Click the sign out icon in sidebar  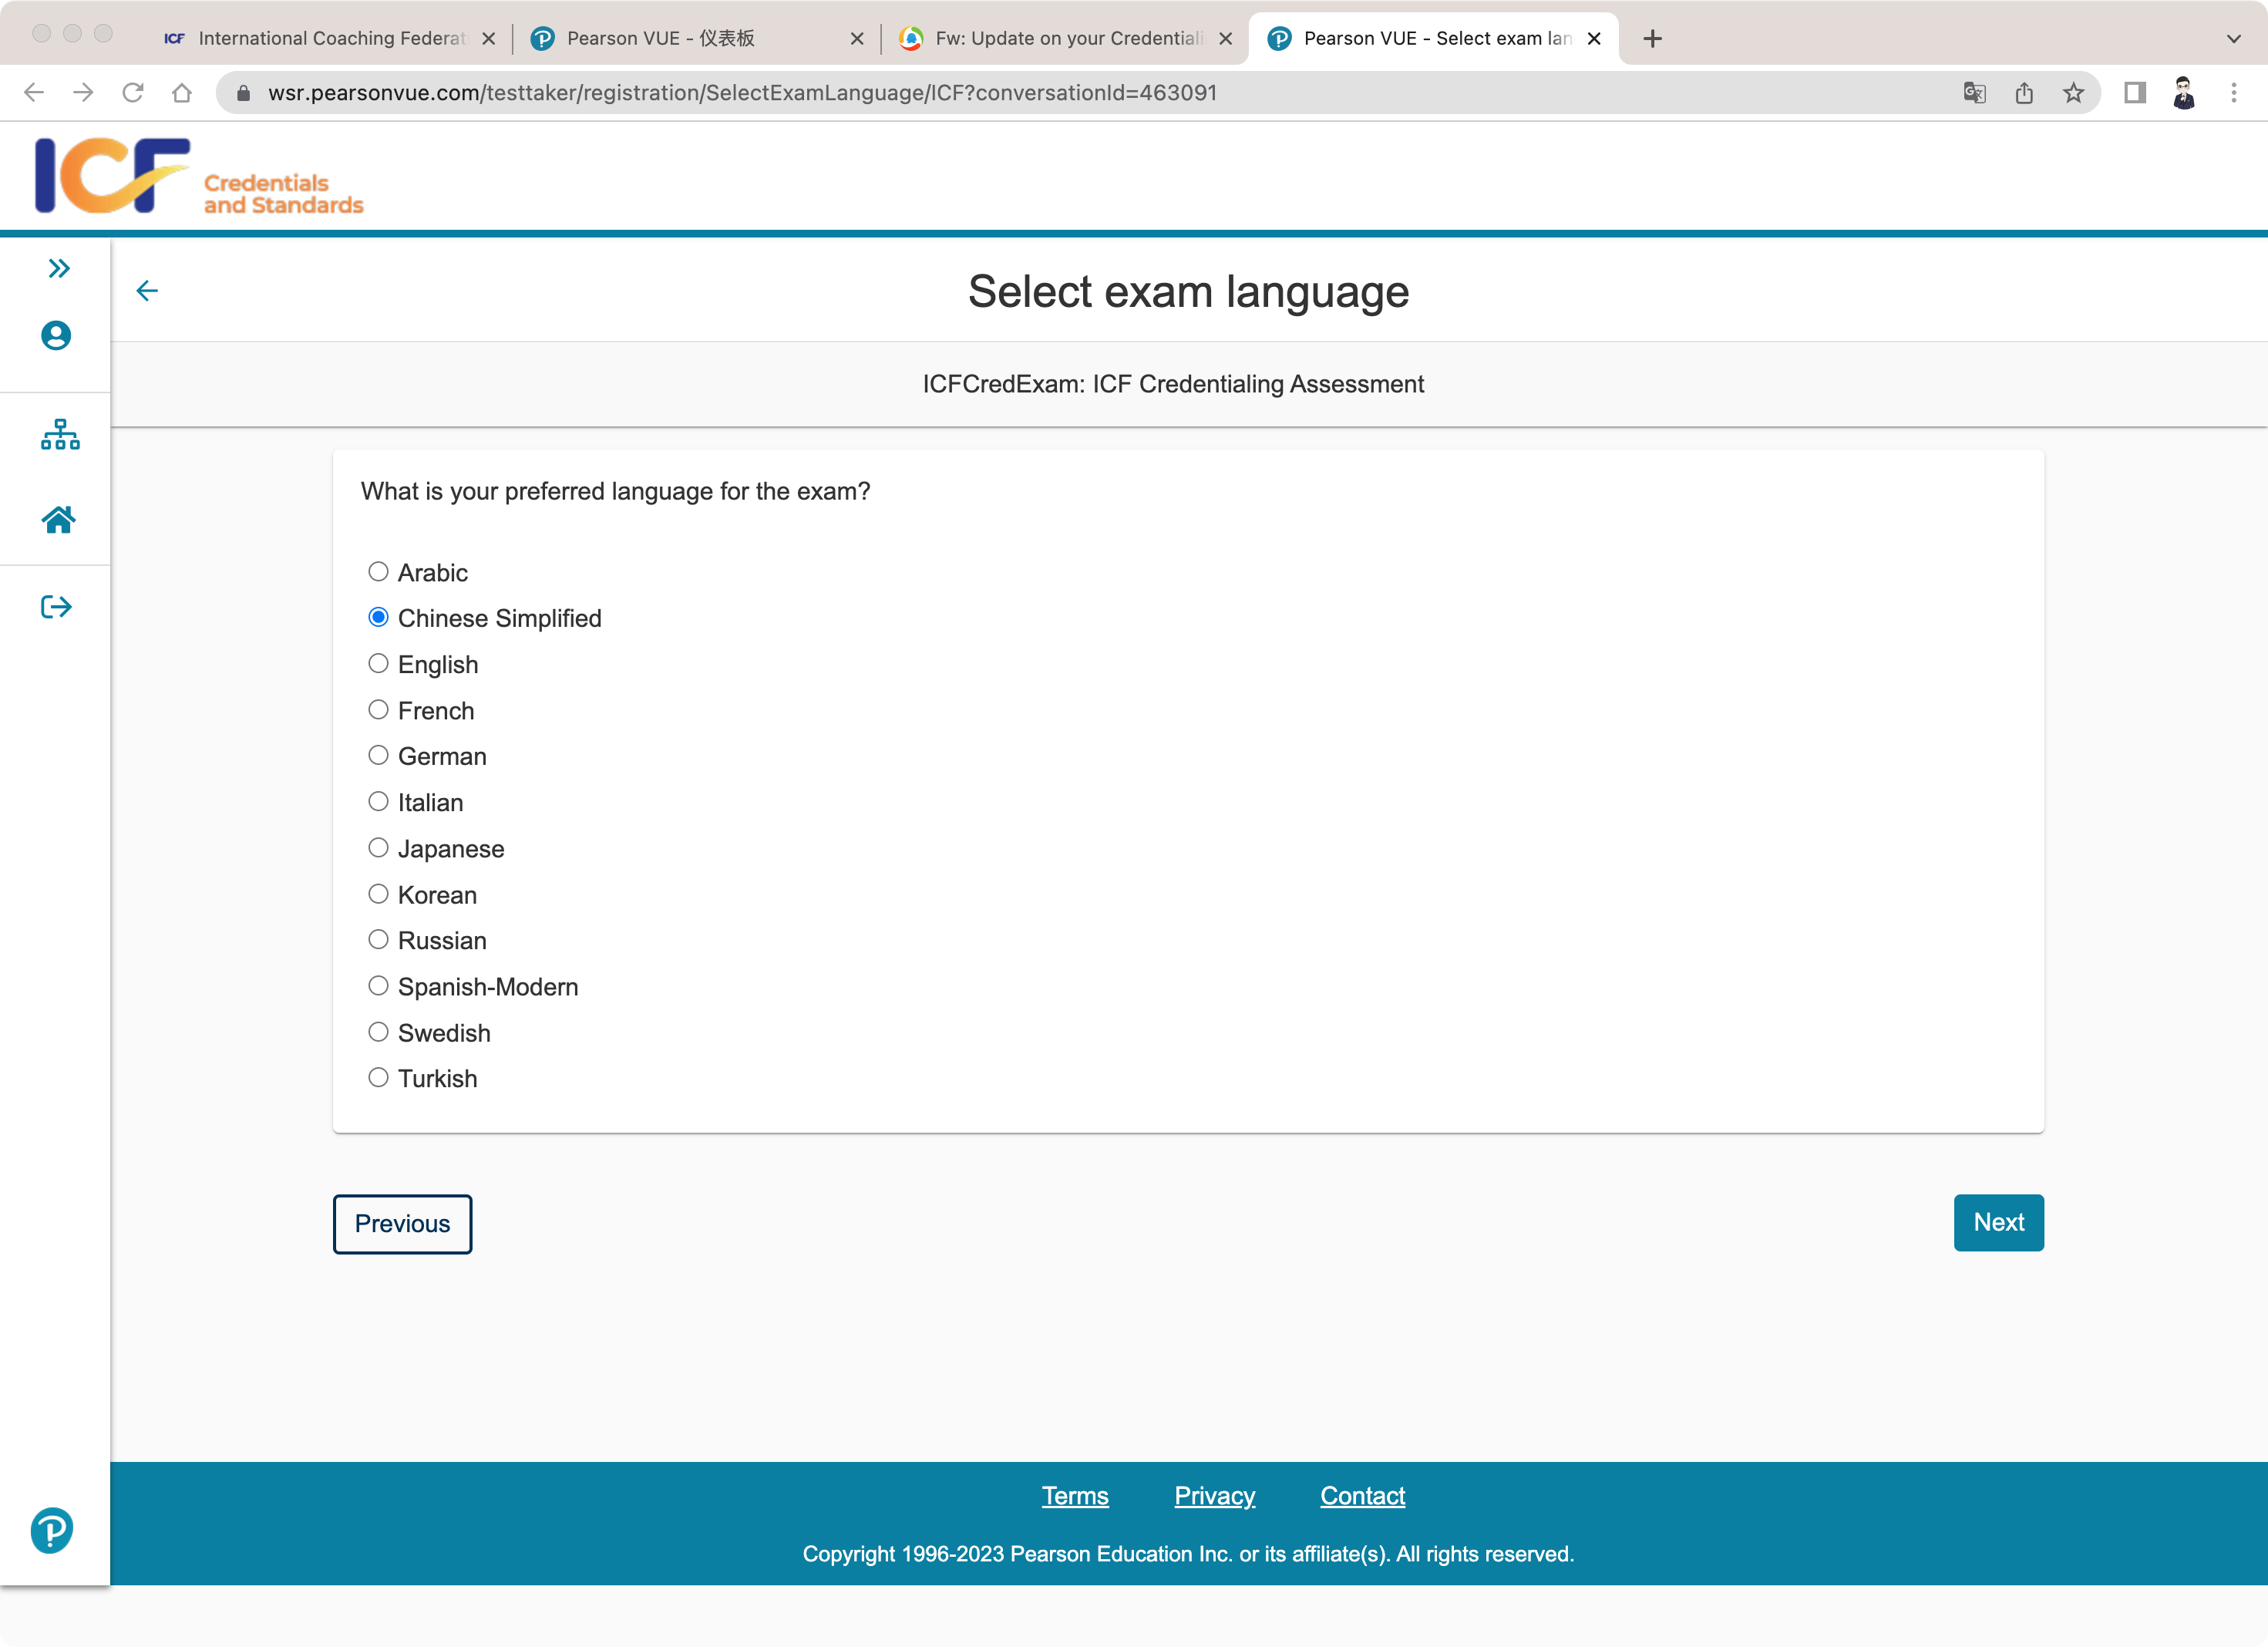57,607
